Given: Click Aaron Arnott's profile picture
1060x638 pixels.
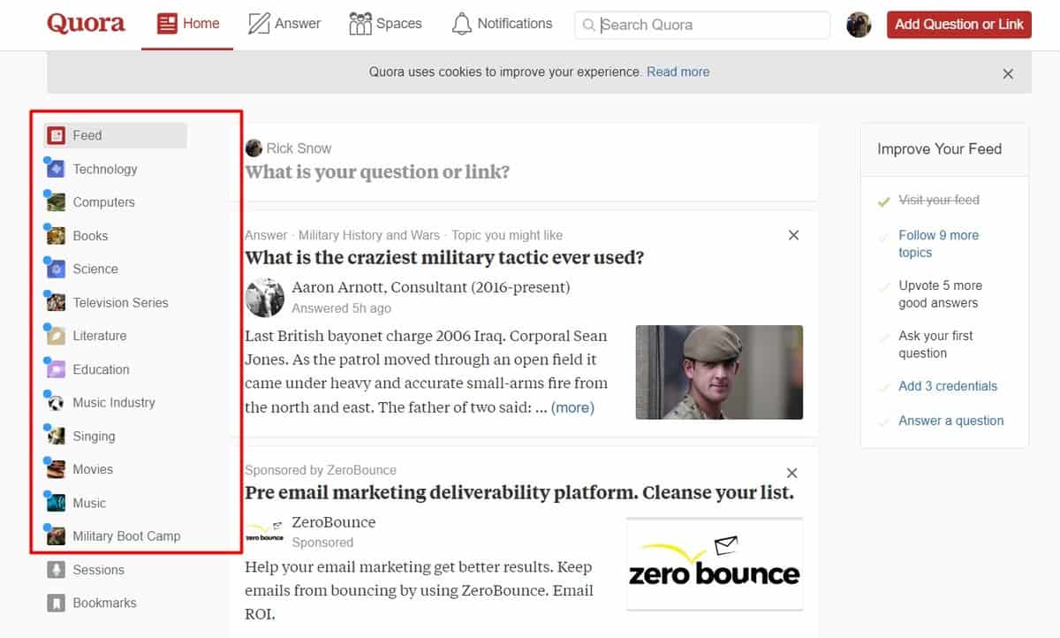Looking at the screenshot, I should (264, 297).
